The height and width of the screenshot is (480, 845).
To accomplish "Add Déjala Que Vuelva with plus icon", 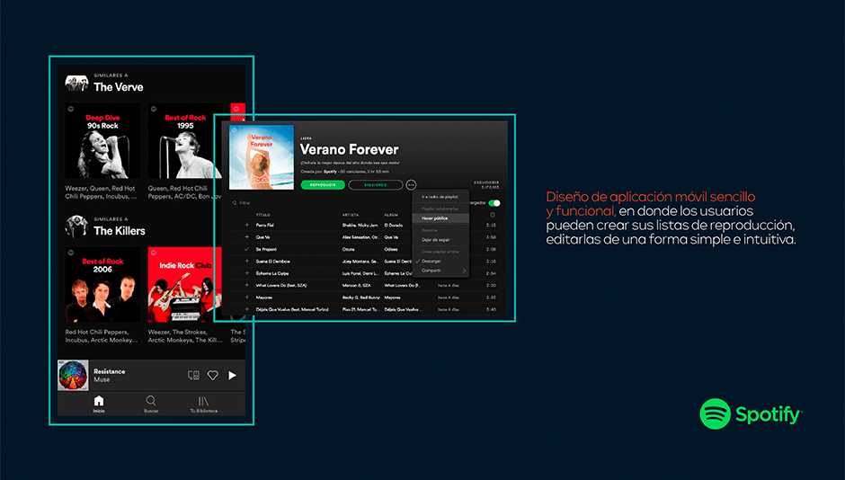I will click(247, 309).
